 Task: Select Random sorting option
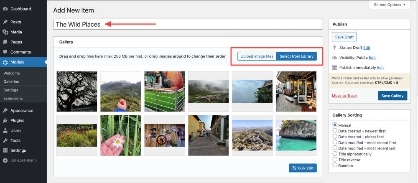(x=335, y=165)
